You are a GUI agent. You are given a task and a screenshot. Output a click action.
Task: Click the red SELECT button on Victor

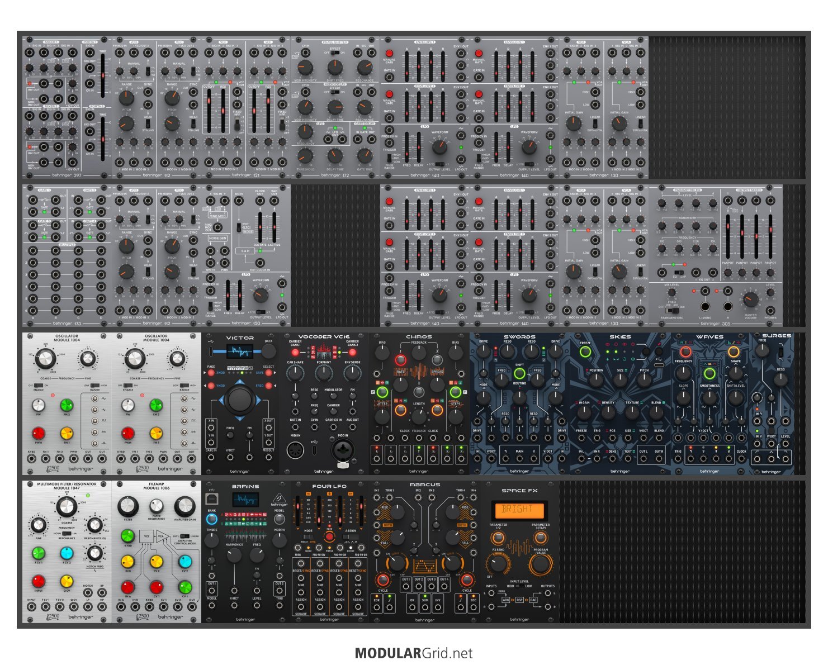tap(268, 373)
